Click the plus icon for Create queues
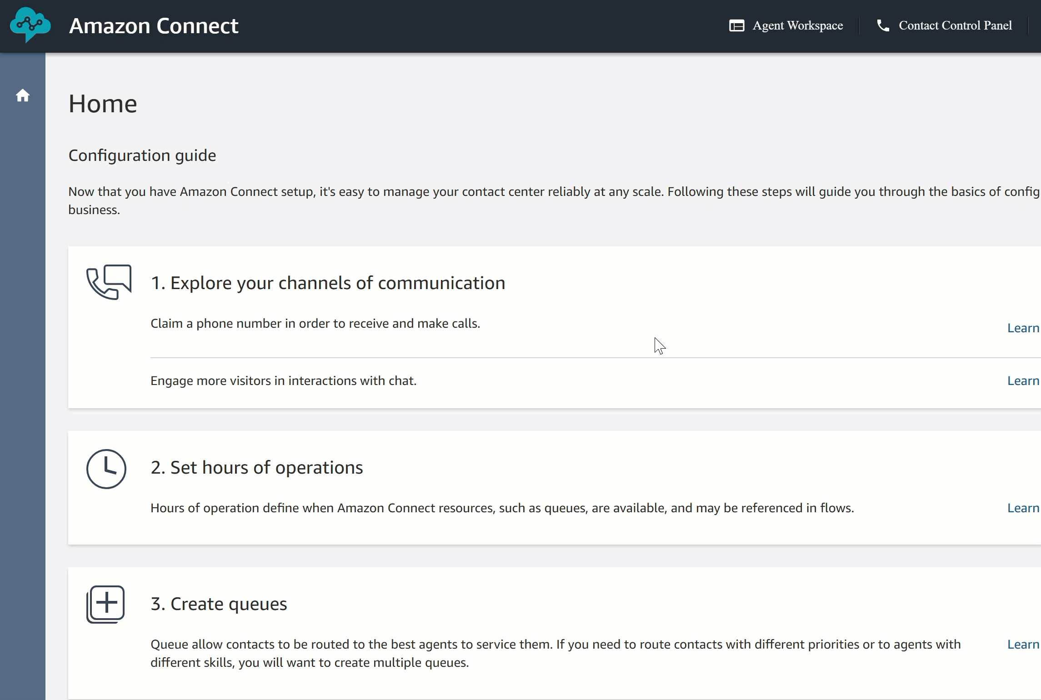Screen dimensions: 1041x700 coord(105,604)
